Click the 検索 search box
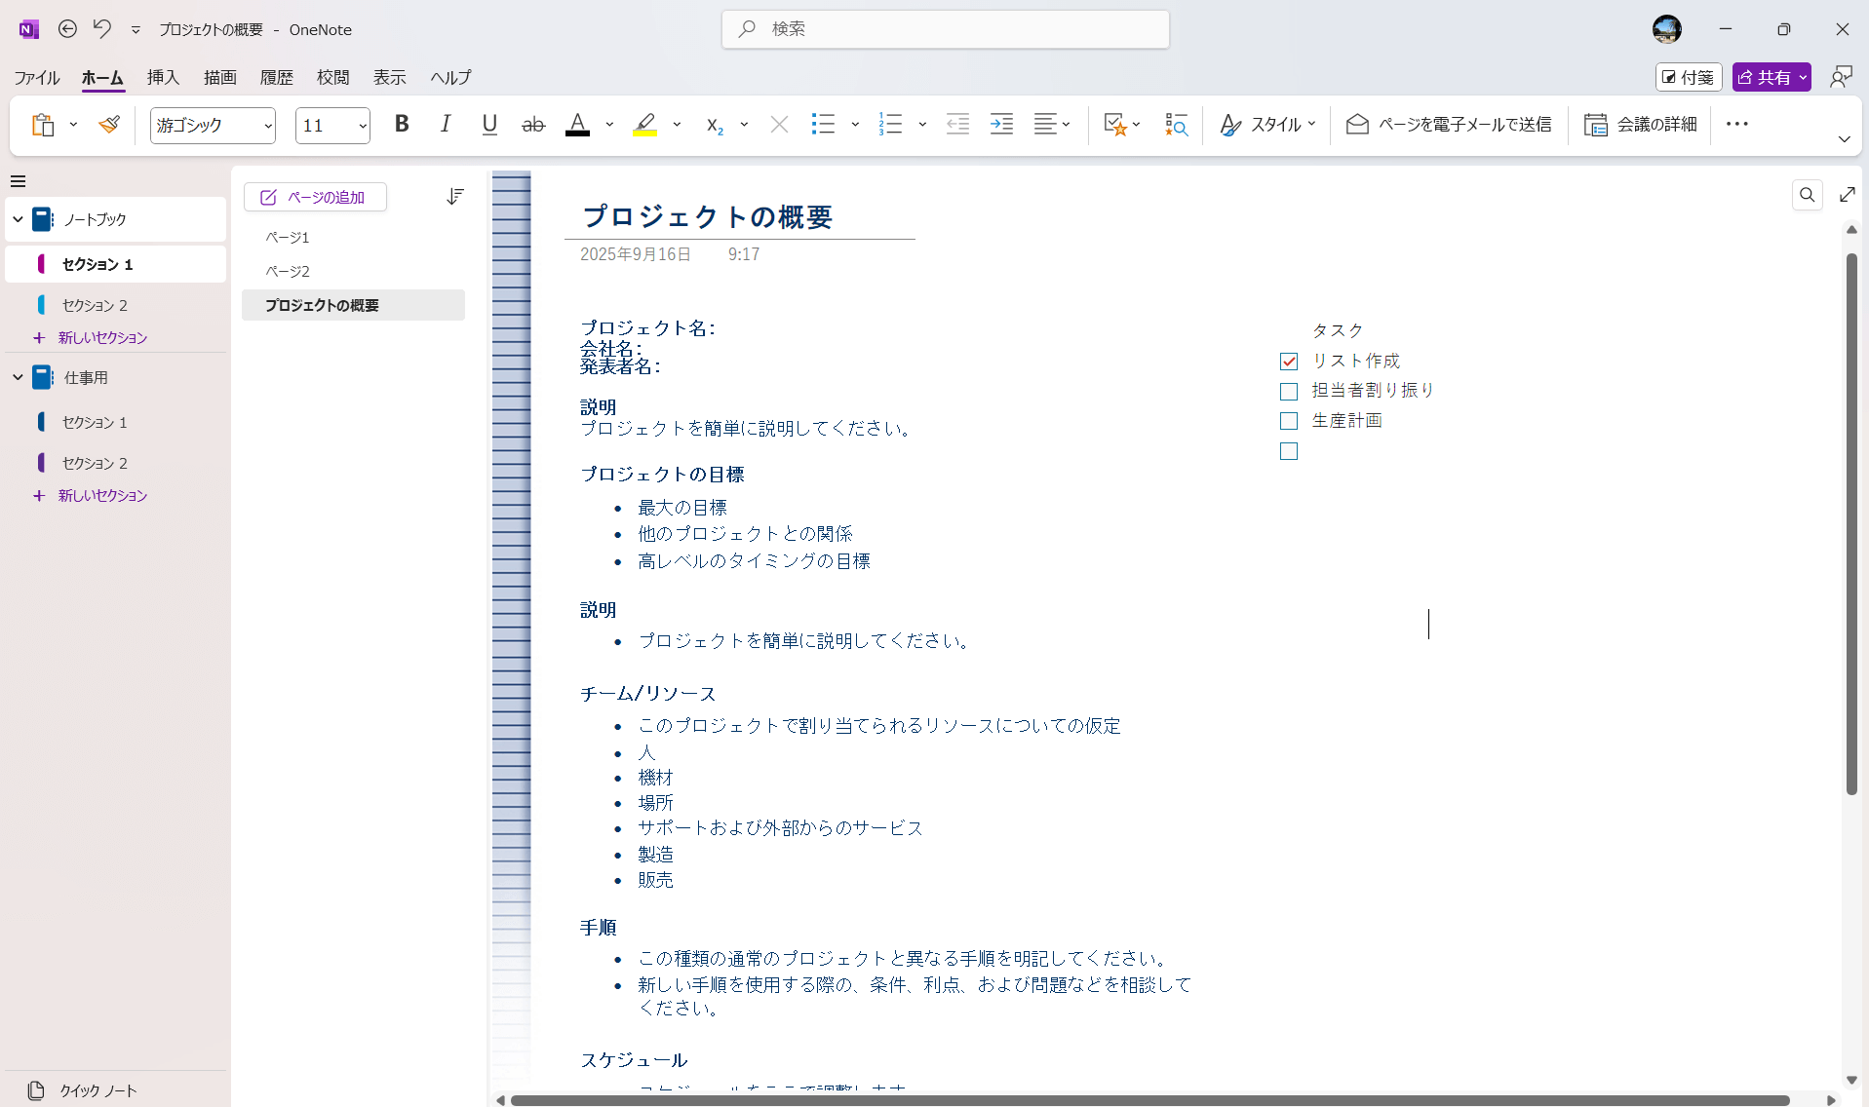The width and height of the screenshot is (1869, 1107). pos(945,29)
